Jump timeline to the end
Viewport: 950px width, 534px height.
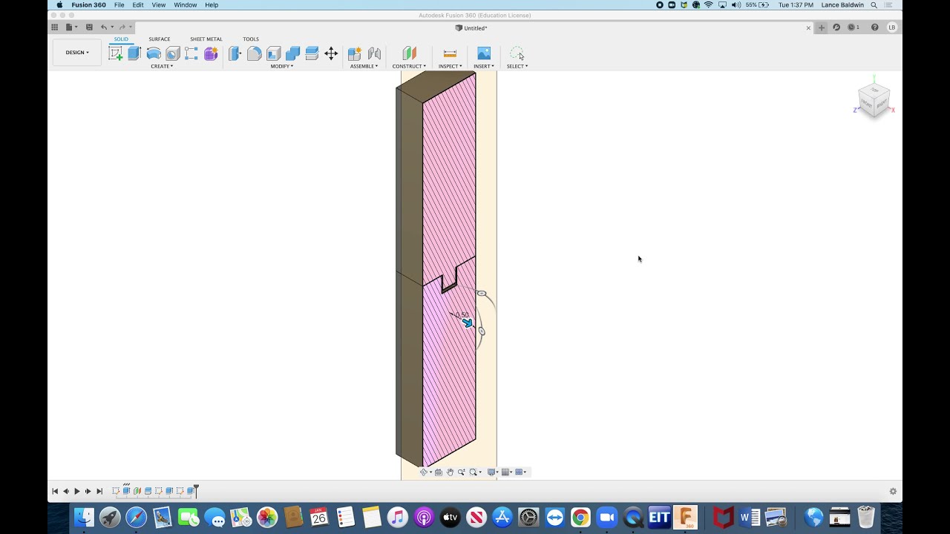(99, 491)
